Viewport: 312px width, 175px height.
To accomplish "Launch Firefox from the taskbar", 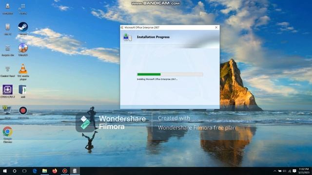I will (55, 171).
